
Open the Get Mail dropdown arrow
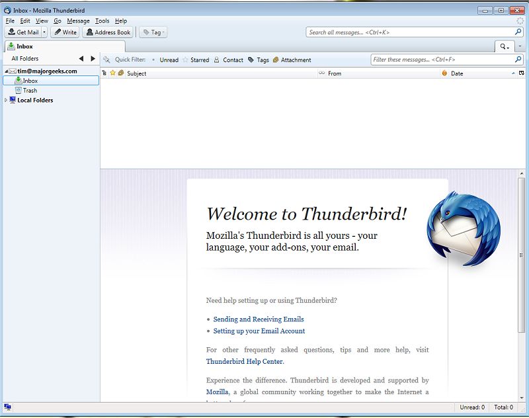coord(44,32)
